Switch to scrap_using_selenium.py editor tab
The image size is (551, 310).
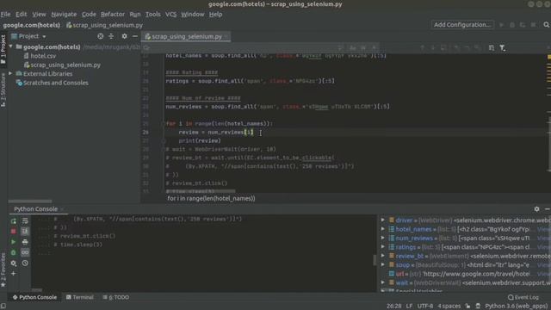(x=186, y=36)
